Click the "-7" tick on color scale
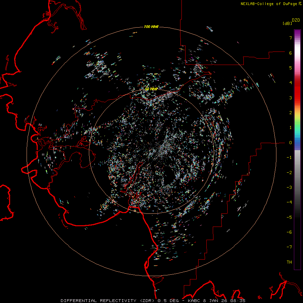Viewport: 303px width, 303px height. 289,247
